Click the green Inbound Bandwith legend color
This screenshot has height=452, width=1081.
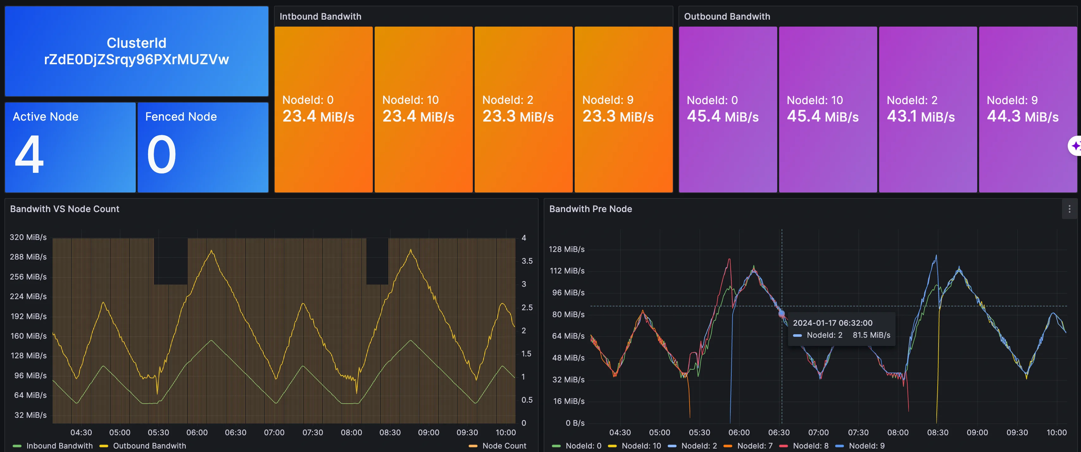point(17,446)
